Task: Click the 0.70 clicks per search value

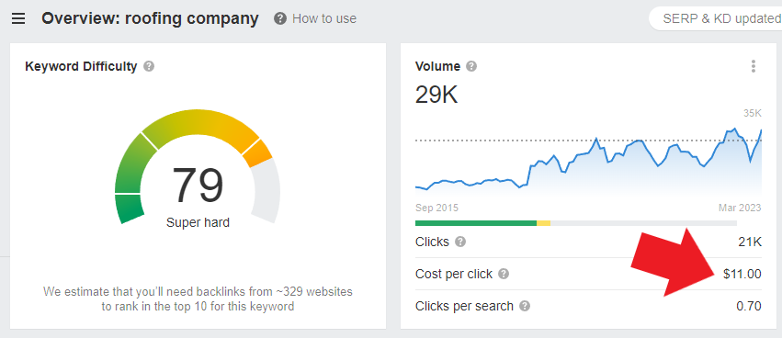Action: (749, 306)
